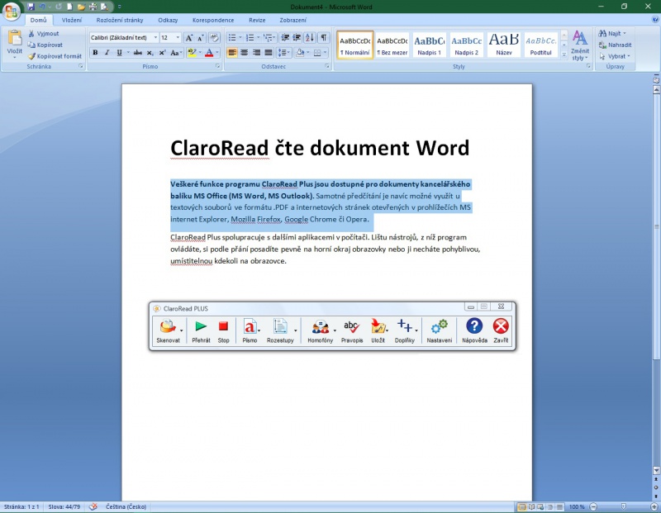This screenshot has width=661, height=513.
Task: Click Změnit styly button
Action: coord(580,45)
